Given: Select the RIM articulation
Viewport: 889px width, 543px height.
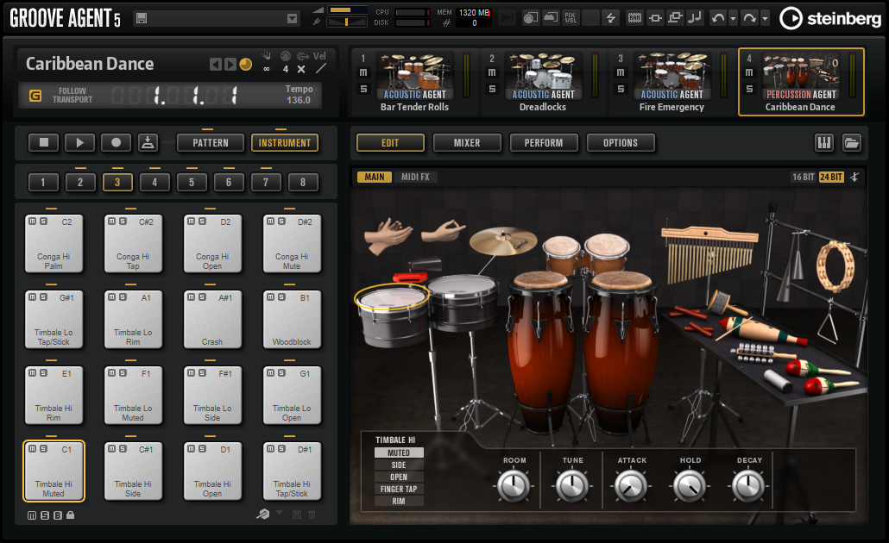Looking at the screenshot, I should [399, 501].
